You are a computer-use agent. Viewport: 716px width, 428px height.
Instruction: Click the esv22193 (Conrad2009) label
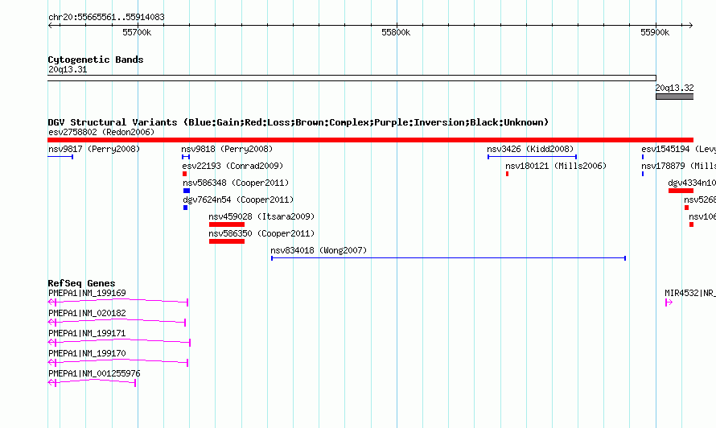[232, 166]
